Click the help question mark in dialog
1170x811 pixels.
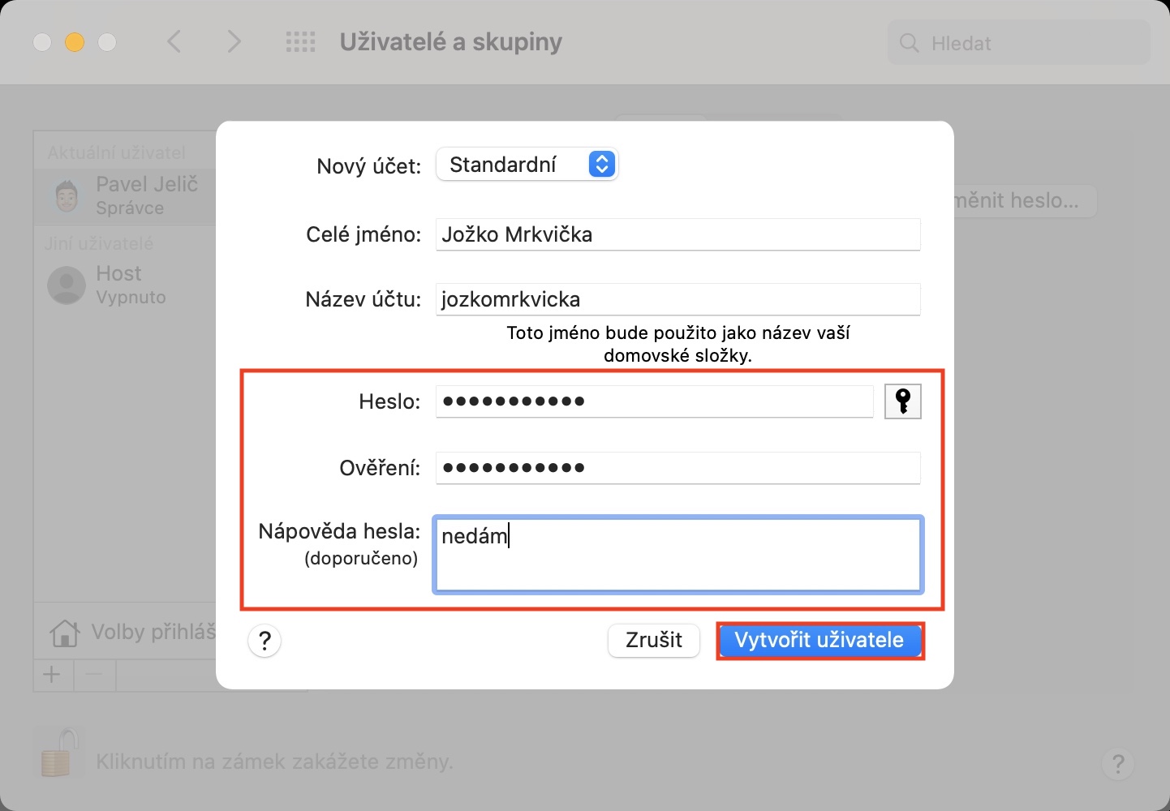tap(265, 641)
